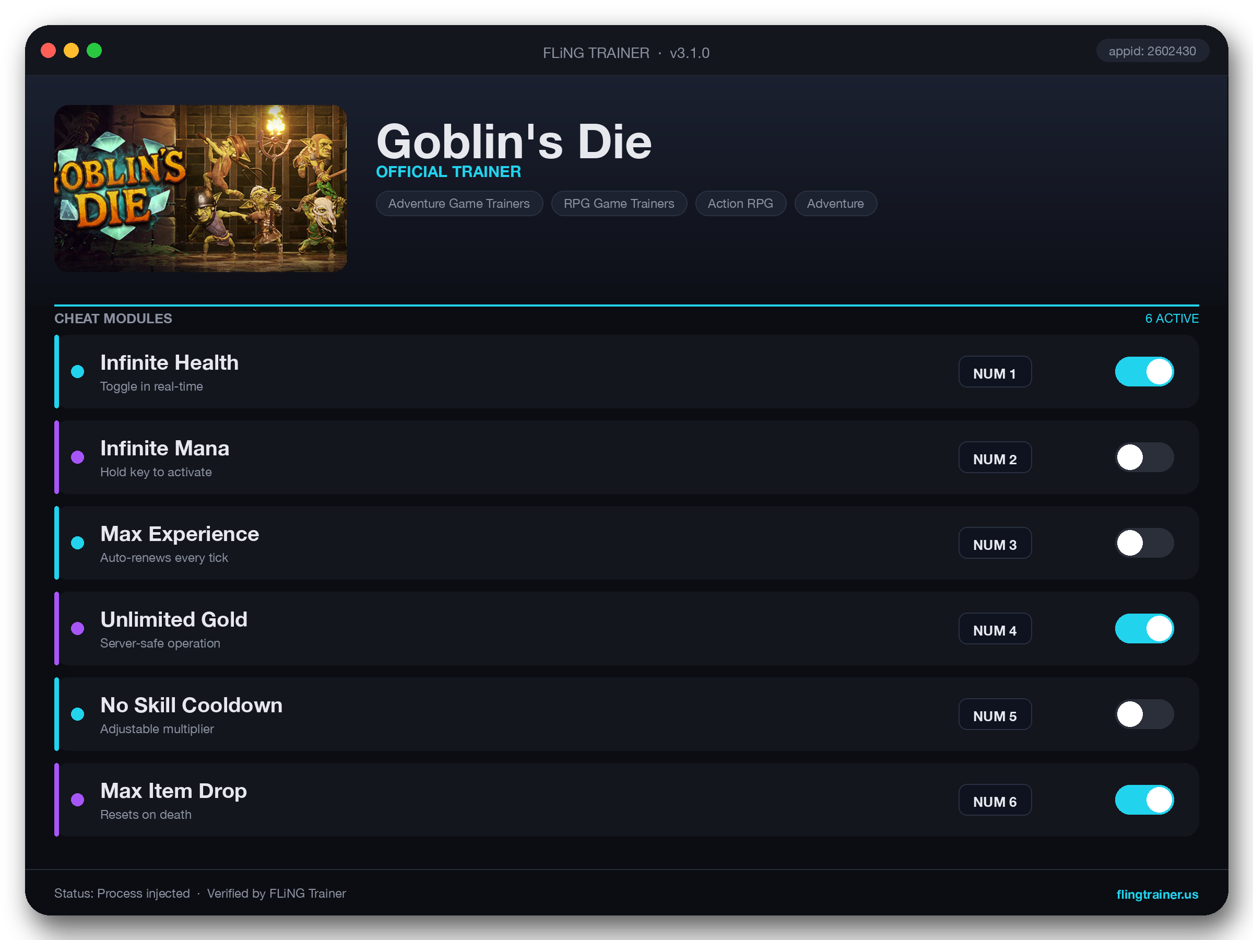Disable the Unlimited Gold switch

[x=1144, y=628]
